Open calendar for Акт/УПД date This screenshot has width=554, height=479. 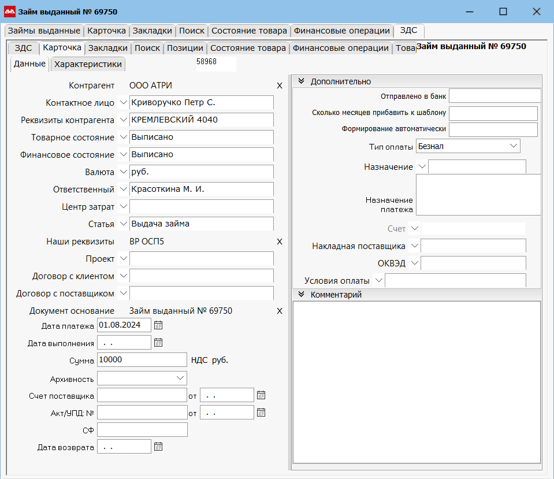pos(261,413)
